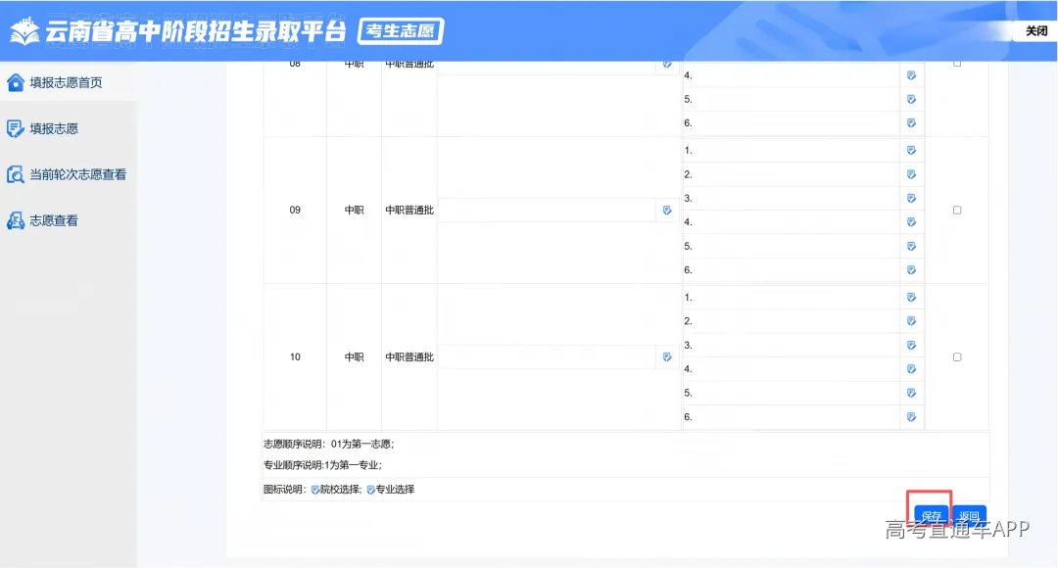Click the 考生志愿 header badge
The image size is (1058, 568).
[400, 31]
